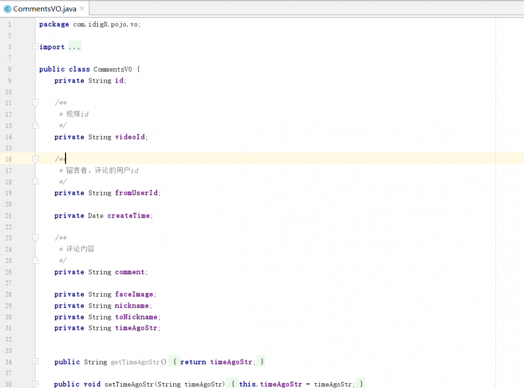The image size is (524, 388).
Task: Click the faceImage field name
Action: point(134,294)
